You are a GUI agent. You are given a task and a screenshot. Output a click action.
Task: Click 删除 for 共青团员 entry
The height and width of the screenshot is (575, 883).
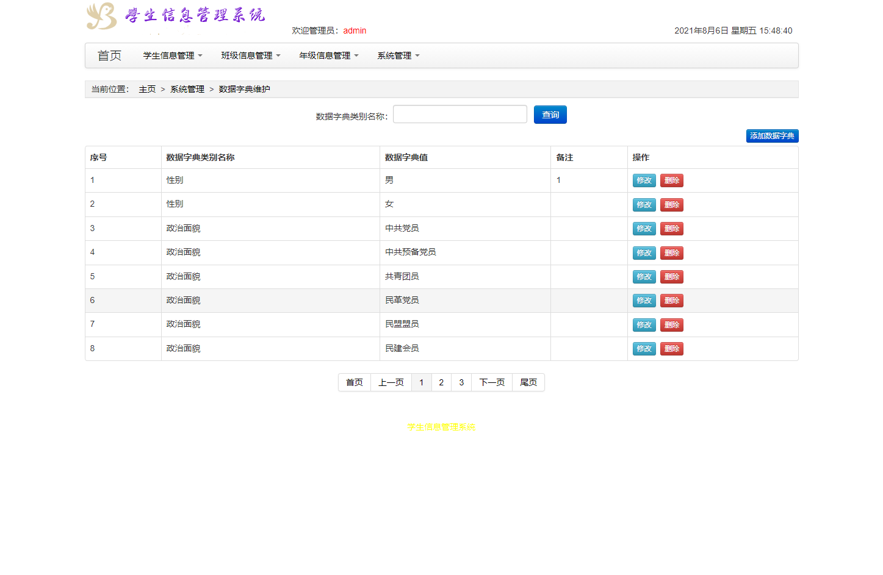671,276
